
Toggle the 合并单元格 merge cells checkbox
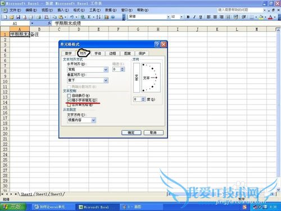coord(69,105)
